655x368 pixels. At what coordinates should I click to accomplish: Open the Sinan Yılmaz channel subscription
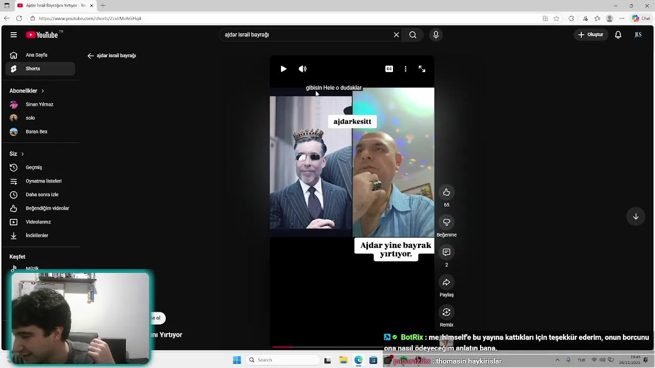tap(40, 104)
